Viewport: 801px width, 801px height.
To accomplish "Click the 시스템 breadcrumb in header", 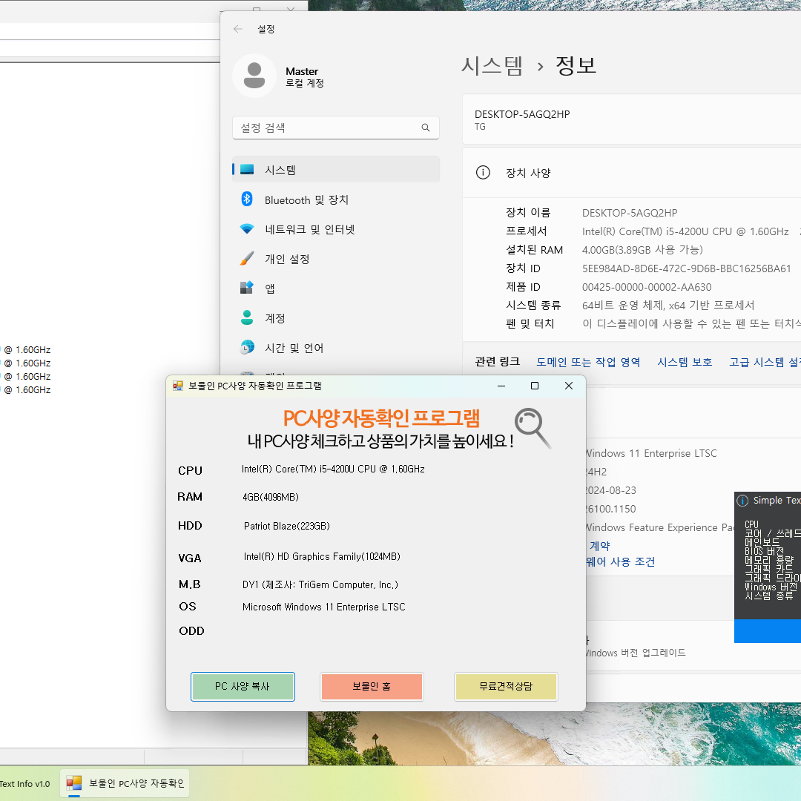I will (492, 66).
